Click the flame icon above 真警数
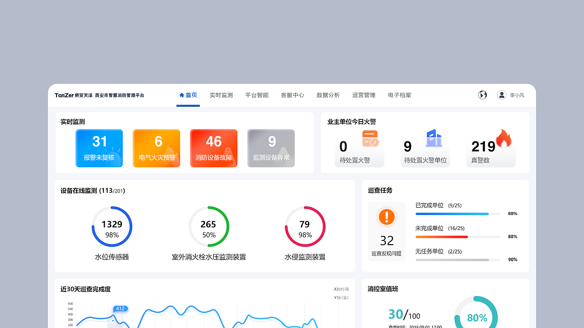Viewport: 584px width, 328px height. click(503, 138)
